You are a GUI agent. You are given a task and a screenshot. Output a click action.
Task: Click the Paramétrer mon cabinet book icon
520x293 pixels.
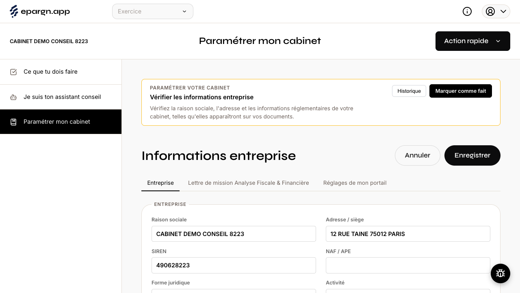coord(13,122)
